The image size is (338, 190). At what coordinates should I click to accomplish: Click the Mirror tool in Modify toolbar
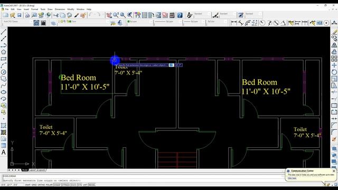(334, 45)
